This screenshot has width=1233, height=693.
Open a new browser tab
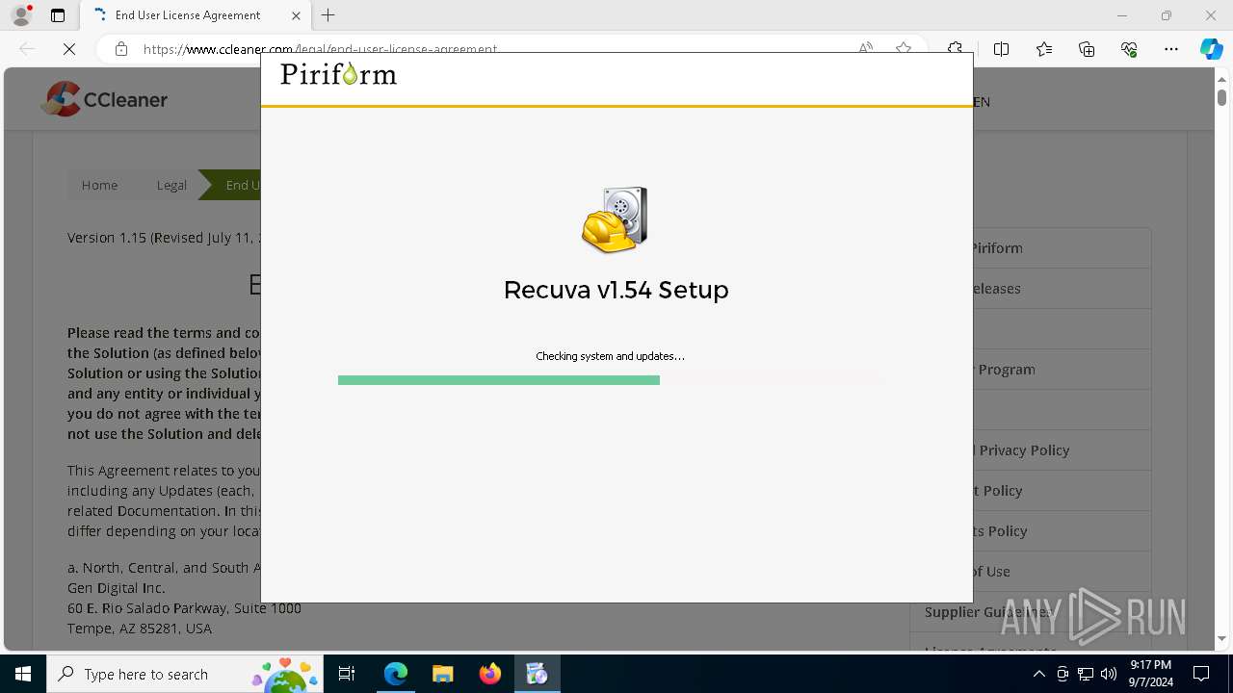pos(328,15)
